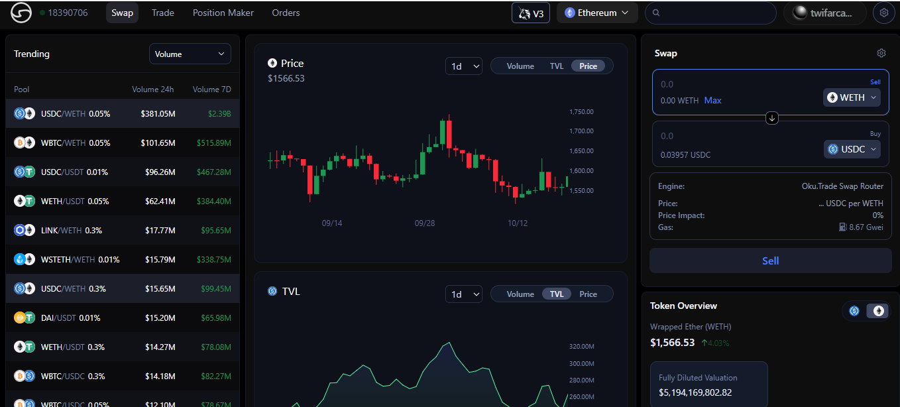Click the USDC icon beside TVL title
The height and width of the screenshot is (407, 900).
[x=272, y=291]
